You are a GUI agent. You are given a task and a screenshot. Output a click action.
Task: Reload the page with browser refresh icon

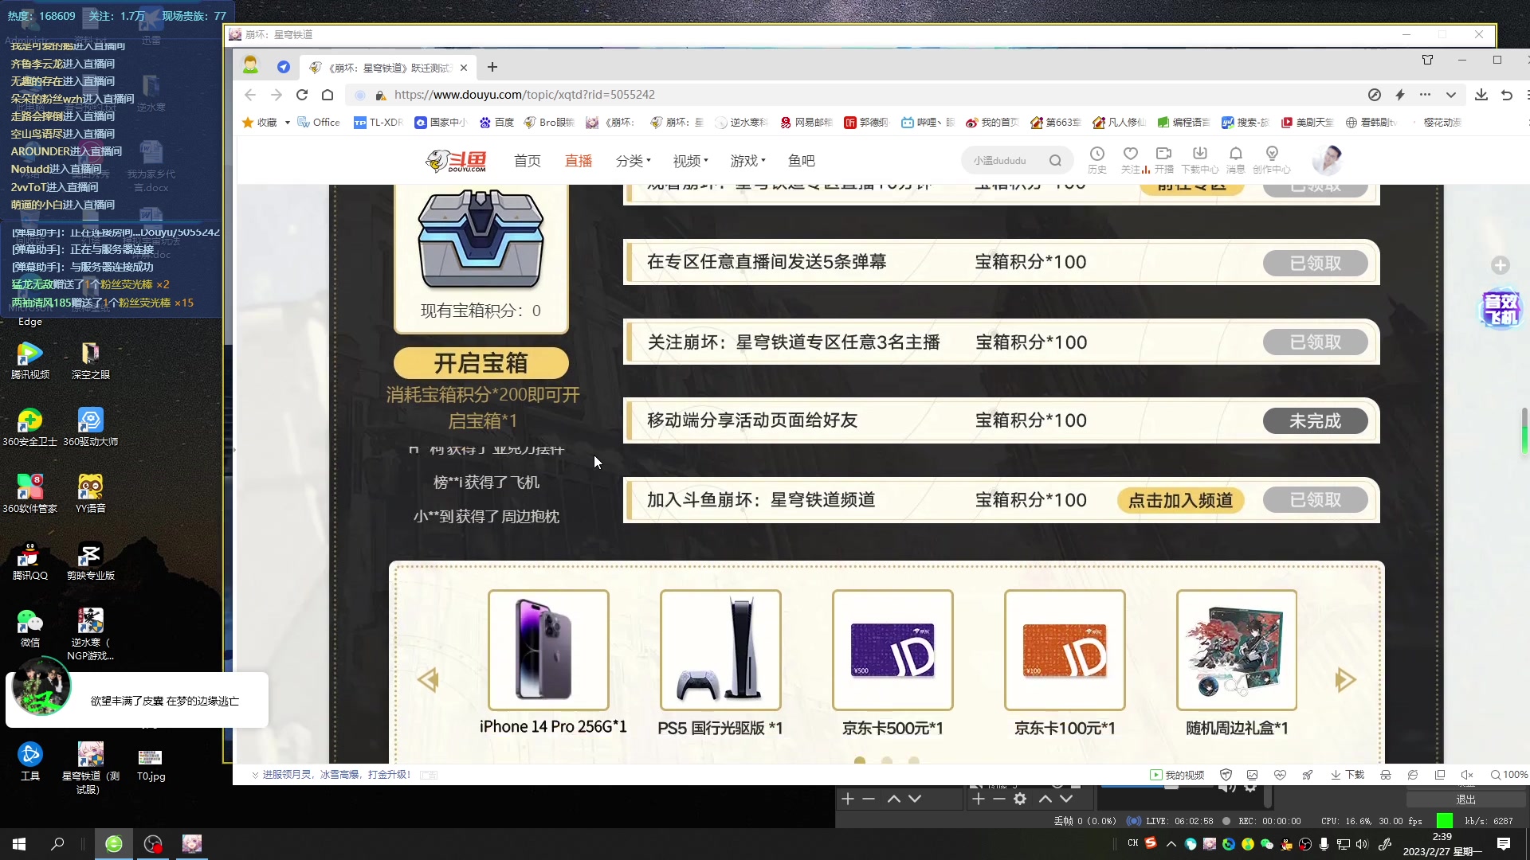point(302,95)
